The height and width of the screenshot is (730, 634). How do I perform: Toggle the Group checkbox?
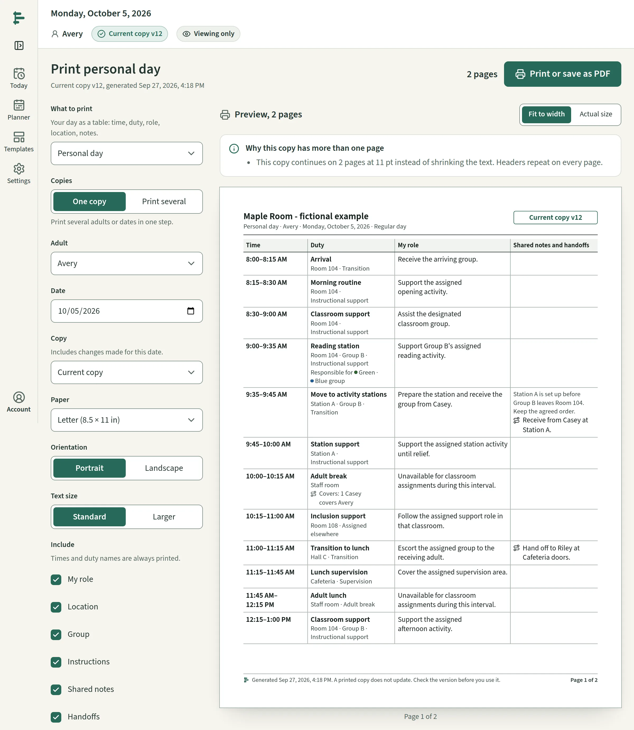pyautogui.click(x=56, y=635)
